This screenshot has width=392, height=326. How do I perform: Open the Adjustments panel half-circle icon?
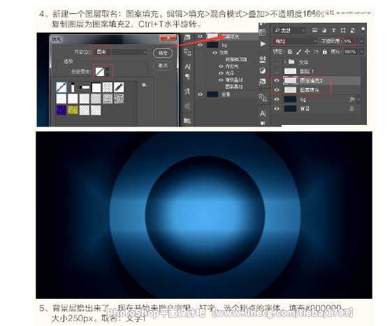(x=263, y=71)
